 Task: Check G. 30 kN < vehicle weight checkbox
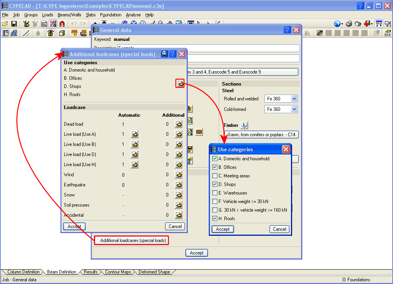tap(215, 210)
